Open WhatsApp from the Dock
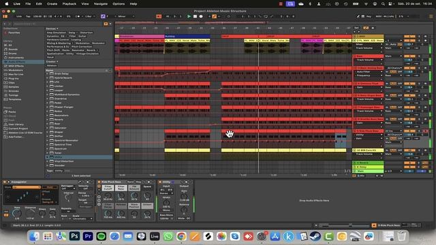The height and width of the screenshot is (245, 436). [x=168, y=236]
